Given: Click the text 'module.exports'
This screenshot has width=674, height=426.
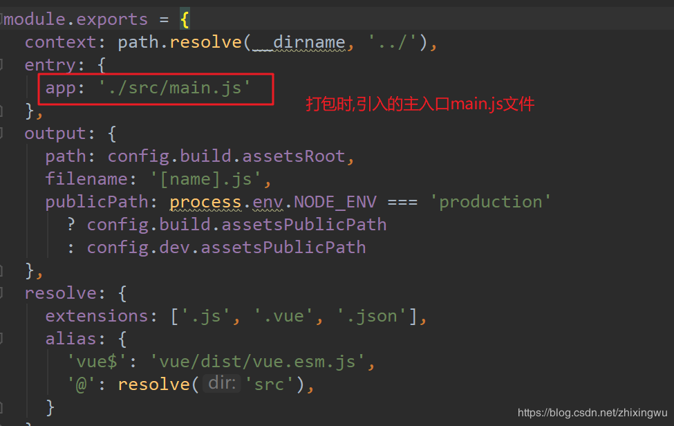Looking at the screenshot, I should (75, 19).
